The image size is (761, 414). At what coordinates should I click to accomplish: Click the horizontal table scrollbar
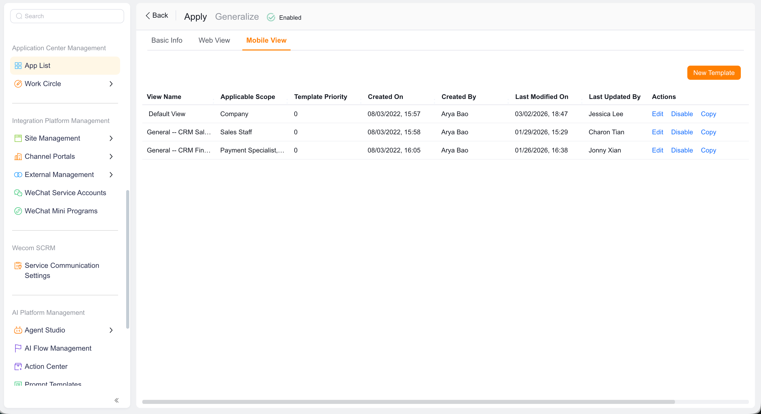tap(408, 402)
